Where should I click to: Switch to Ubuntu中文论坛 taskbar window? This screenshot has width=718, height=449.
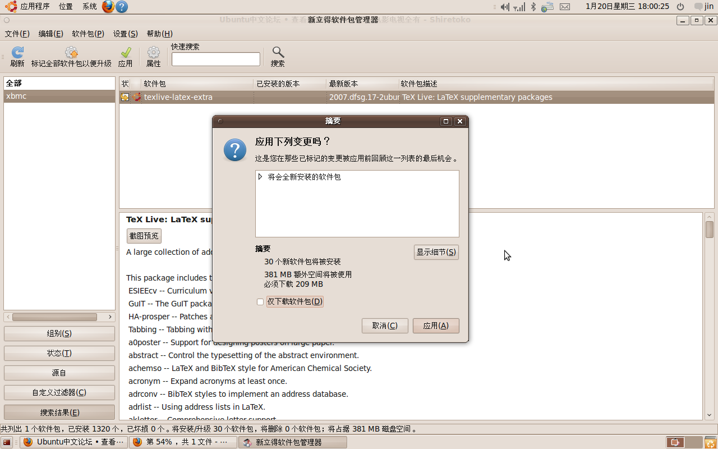(73, 442)
